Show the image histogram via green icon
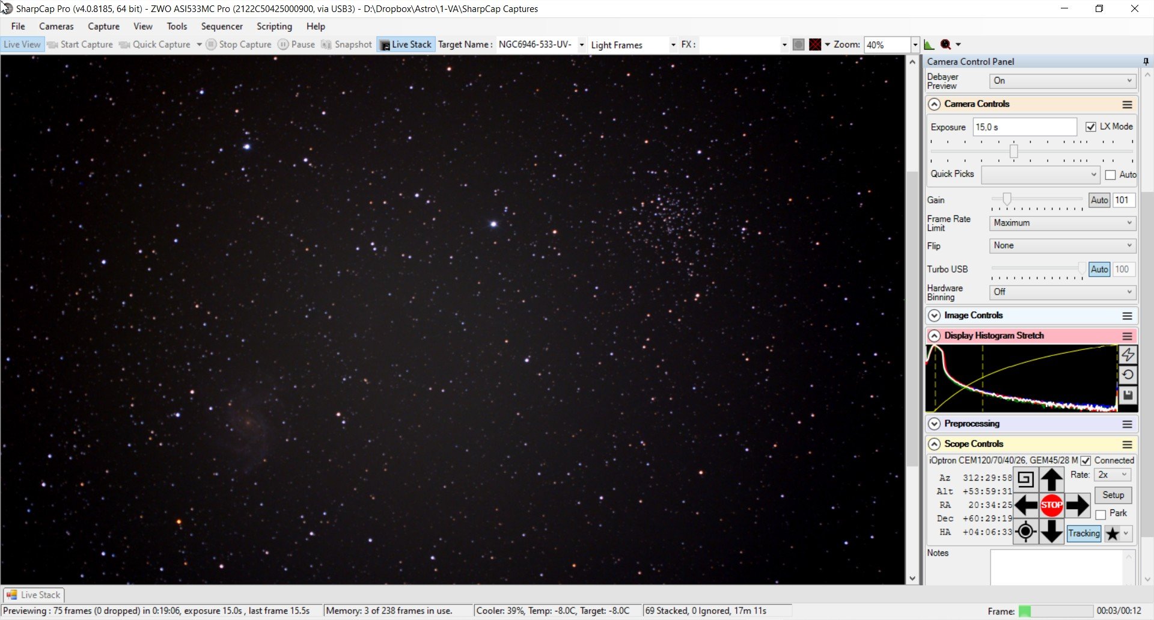The height and width of the screenshot is (620, 1154). pos(929,45)
